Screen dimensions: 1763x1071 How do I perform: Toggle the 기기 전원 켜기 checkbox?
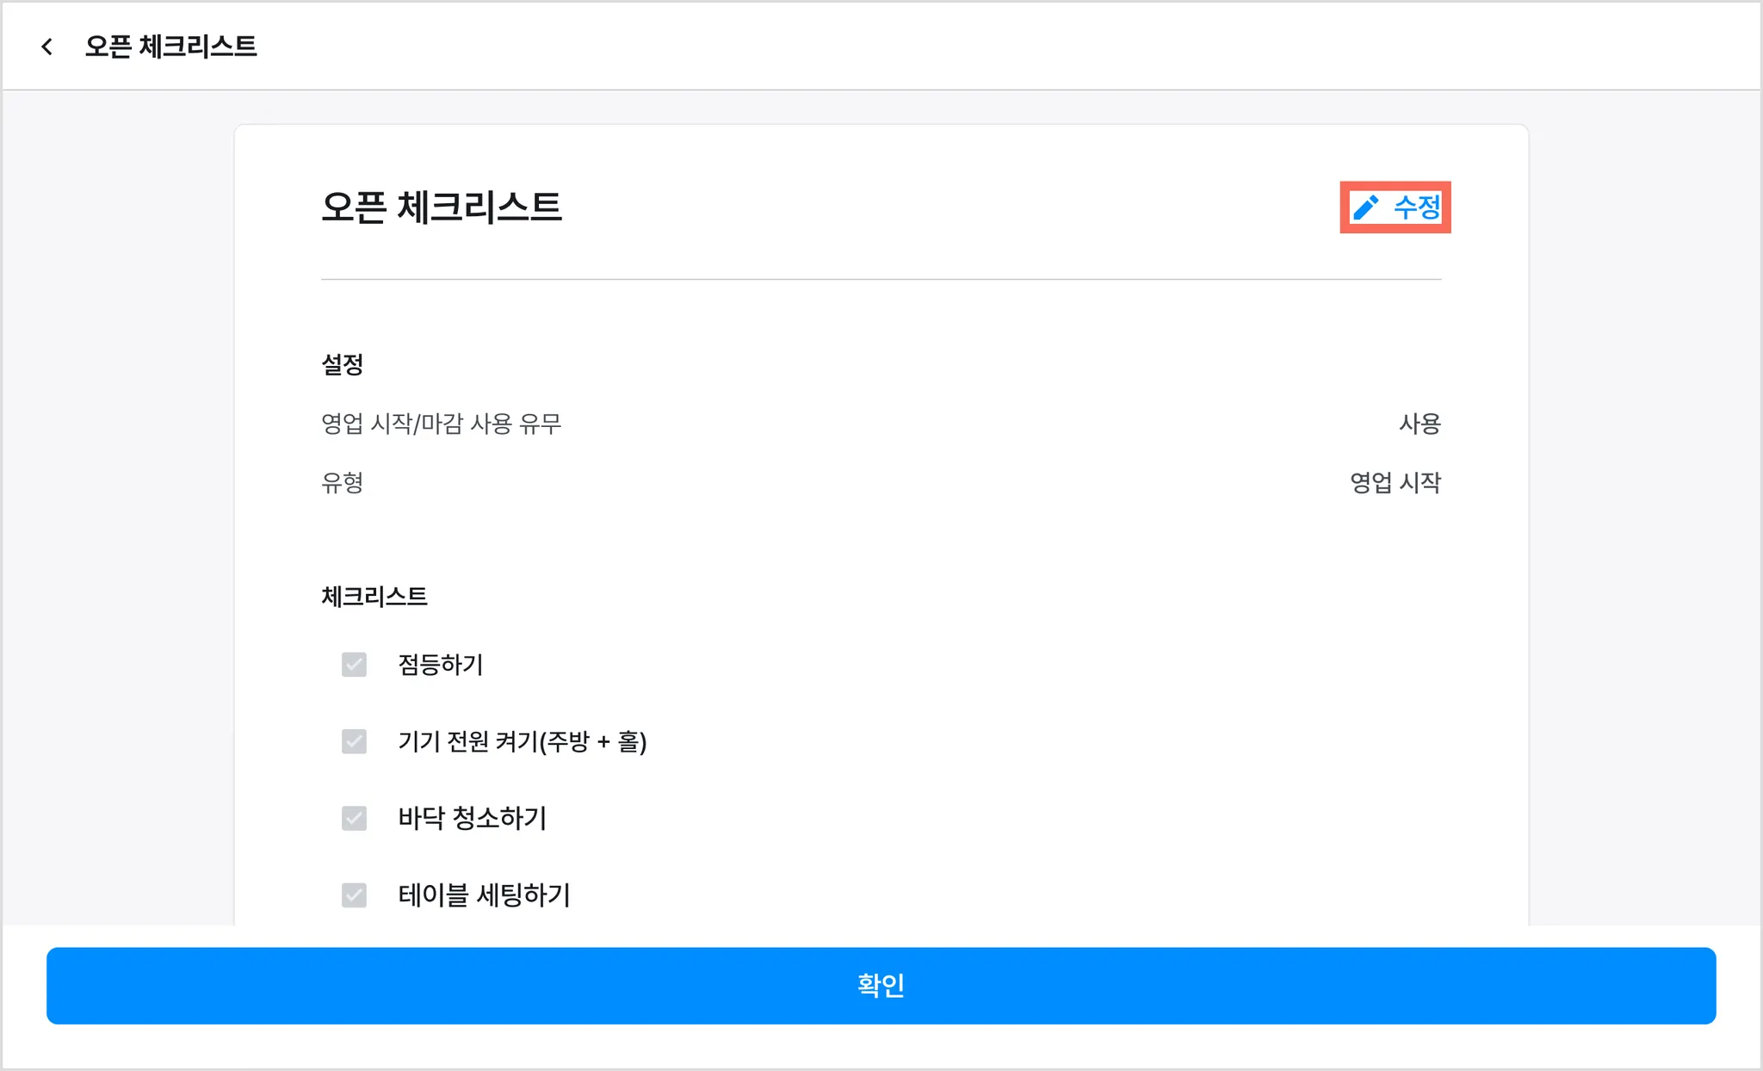[x=354, y=741]
